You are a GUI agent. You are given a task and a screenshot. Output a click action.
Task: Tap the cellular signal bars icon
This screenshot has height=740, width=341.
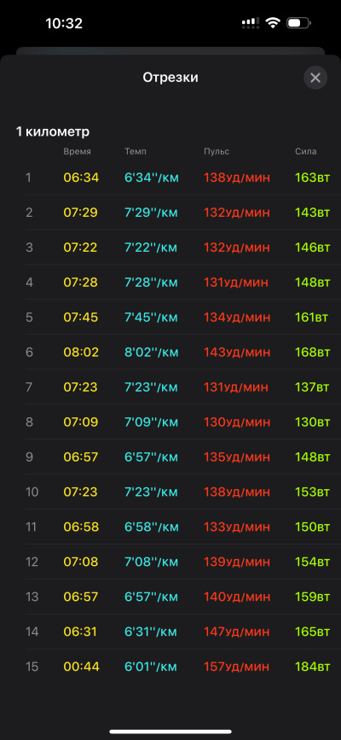pyautogui.click(x=251, y=23)
